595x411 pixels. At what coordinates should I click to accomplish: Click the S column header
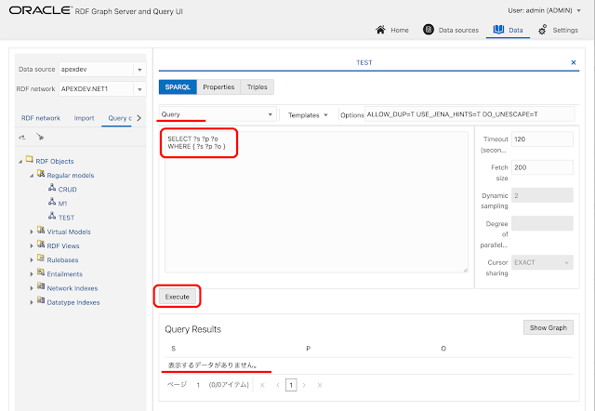(174, 349)
